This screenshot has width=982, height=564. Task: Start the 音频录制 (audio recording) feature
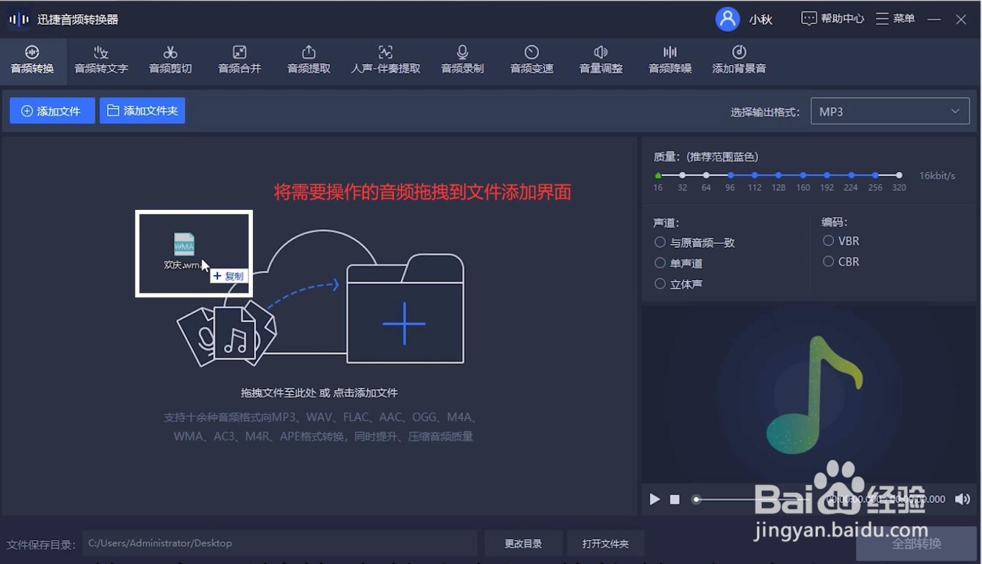462,60
